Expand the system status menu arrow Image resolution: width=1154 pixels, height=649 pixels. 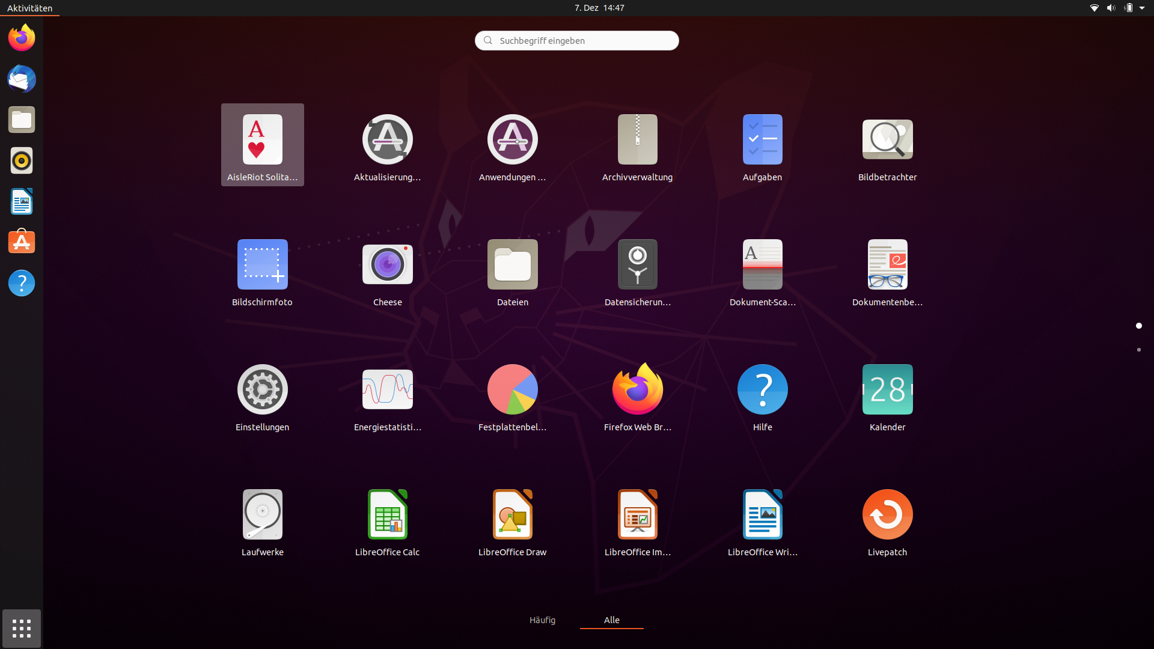[x=1142, y=8]
